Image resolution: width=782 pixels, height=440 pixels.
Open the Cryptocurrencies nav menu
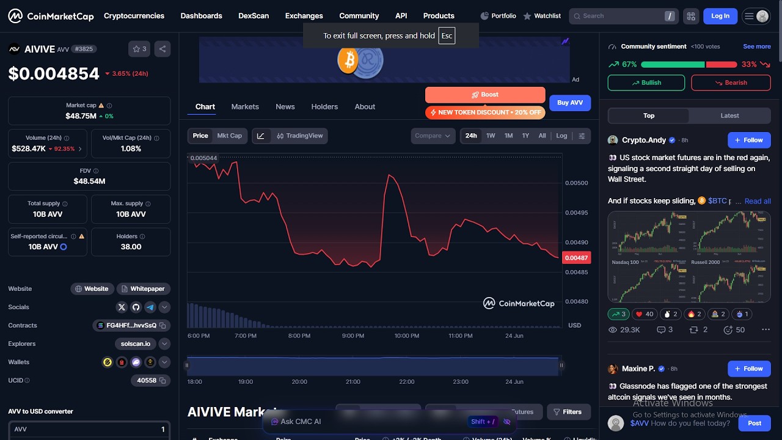click(134, 16)
